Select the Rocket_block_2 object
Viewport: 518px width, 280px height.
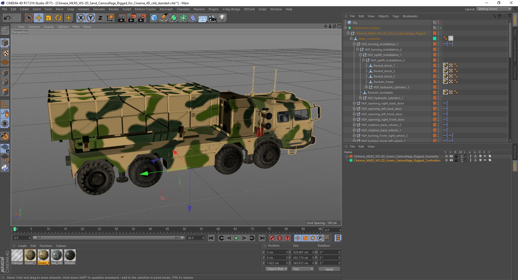click(384, 71)
